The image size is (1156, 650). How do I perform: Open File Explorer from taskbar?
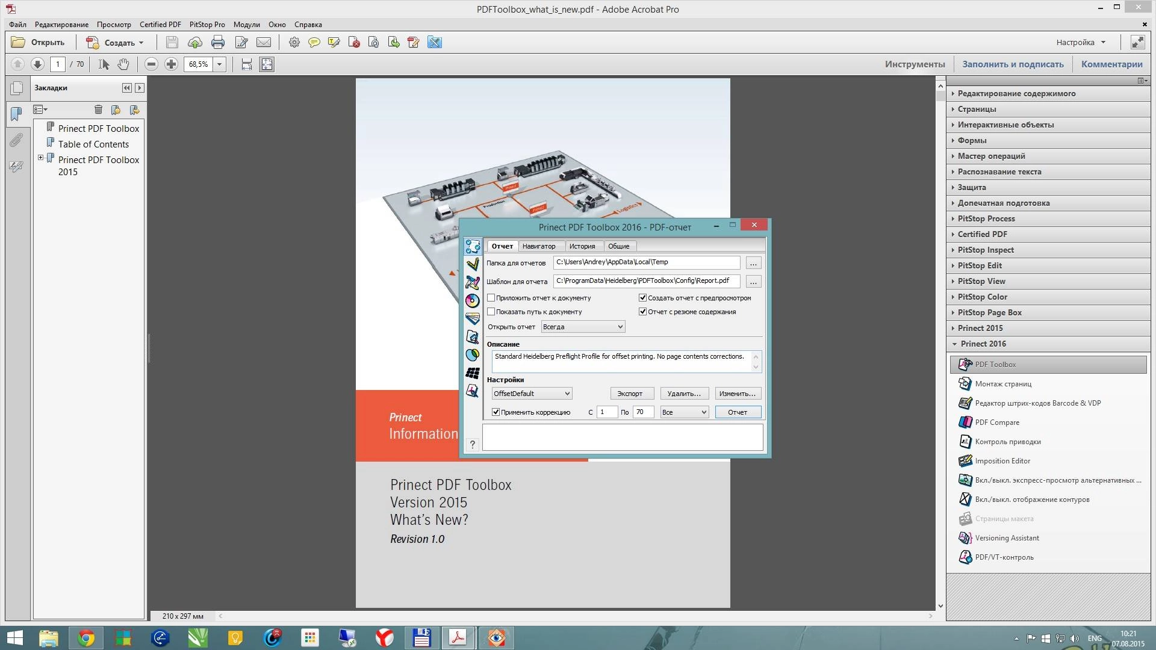click(49, 638)
